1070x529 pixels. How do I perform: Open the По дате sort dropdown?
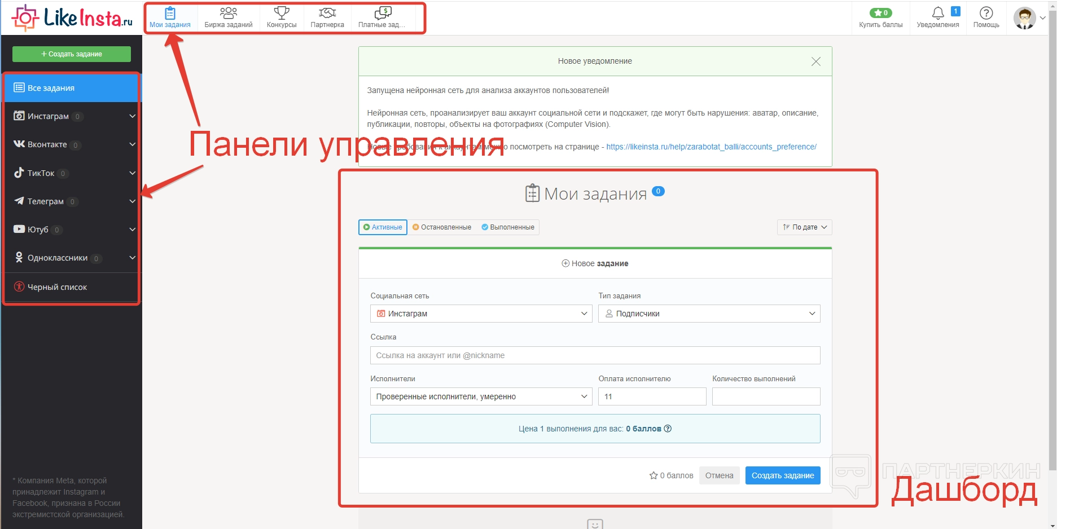804,227
